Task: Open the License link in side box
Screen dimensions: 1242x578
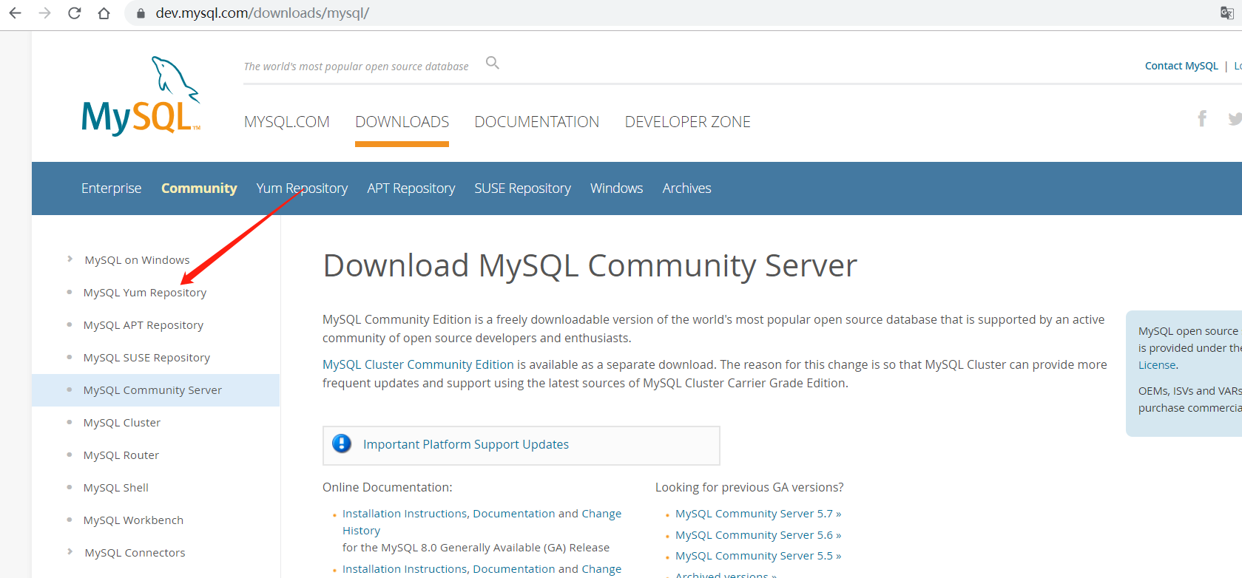Action: pos(1157,365)
